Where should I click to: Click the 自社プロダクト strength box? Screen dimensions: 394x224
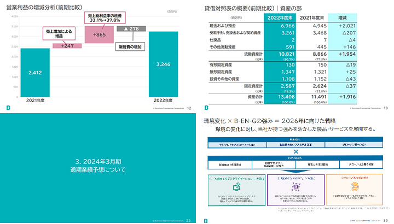(x=274, y=164)
